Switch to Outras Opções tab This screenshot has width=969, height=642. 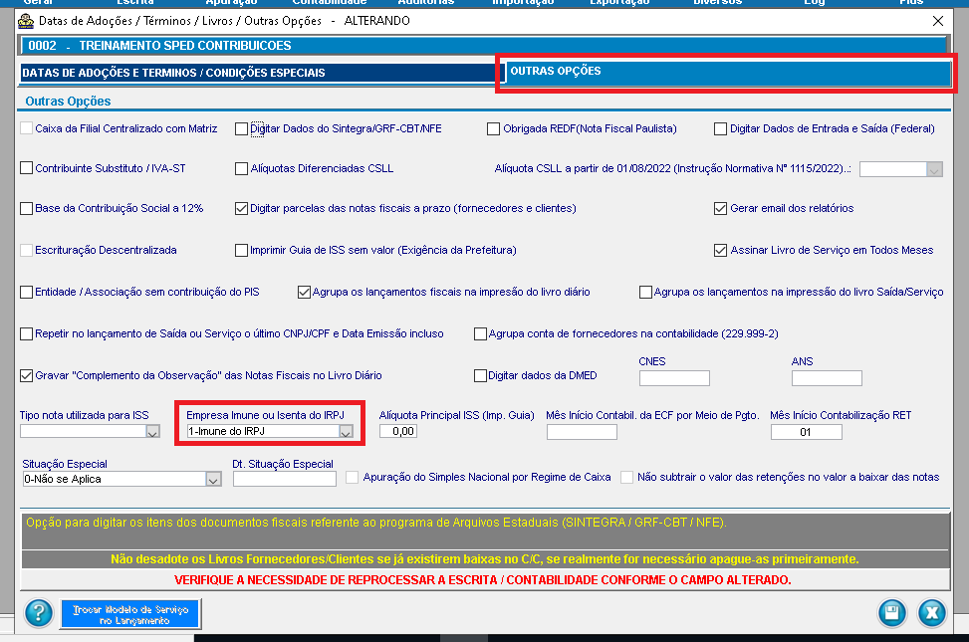pyautogui.click(x=727, y=73)
